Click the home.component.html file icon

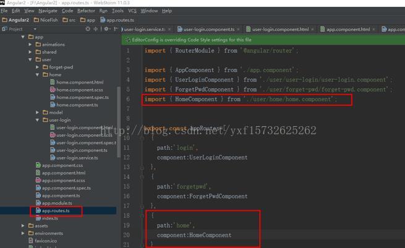pyautogui.click(x=53, y=82)
